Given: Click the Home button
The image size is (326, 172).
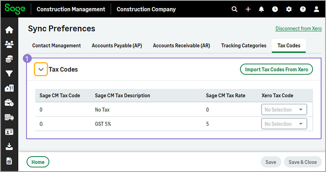Looking at the screenshot, I should pos(38,162).
